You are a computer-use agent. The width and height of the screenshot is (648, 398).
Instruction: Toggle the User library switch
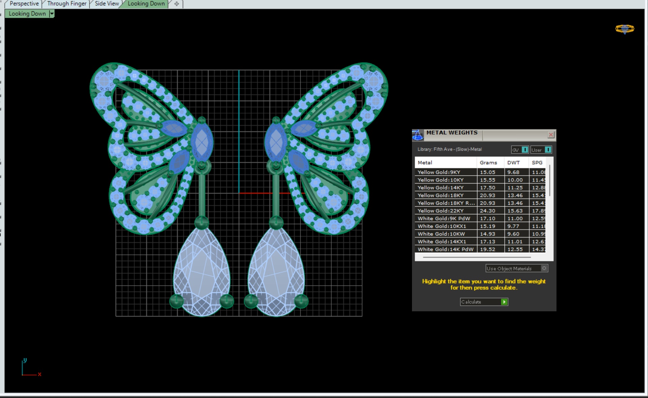click(548, 150)
